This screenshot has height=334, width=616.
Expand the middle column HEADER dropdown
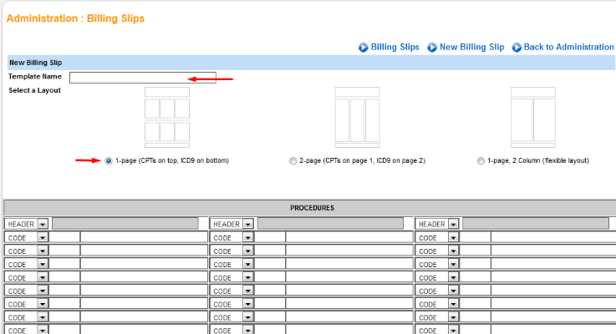[x=247, y=224]
